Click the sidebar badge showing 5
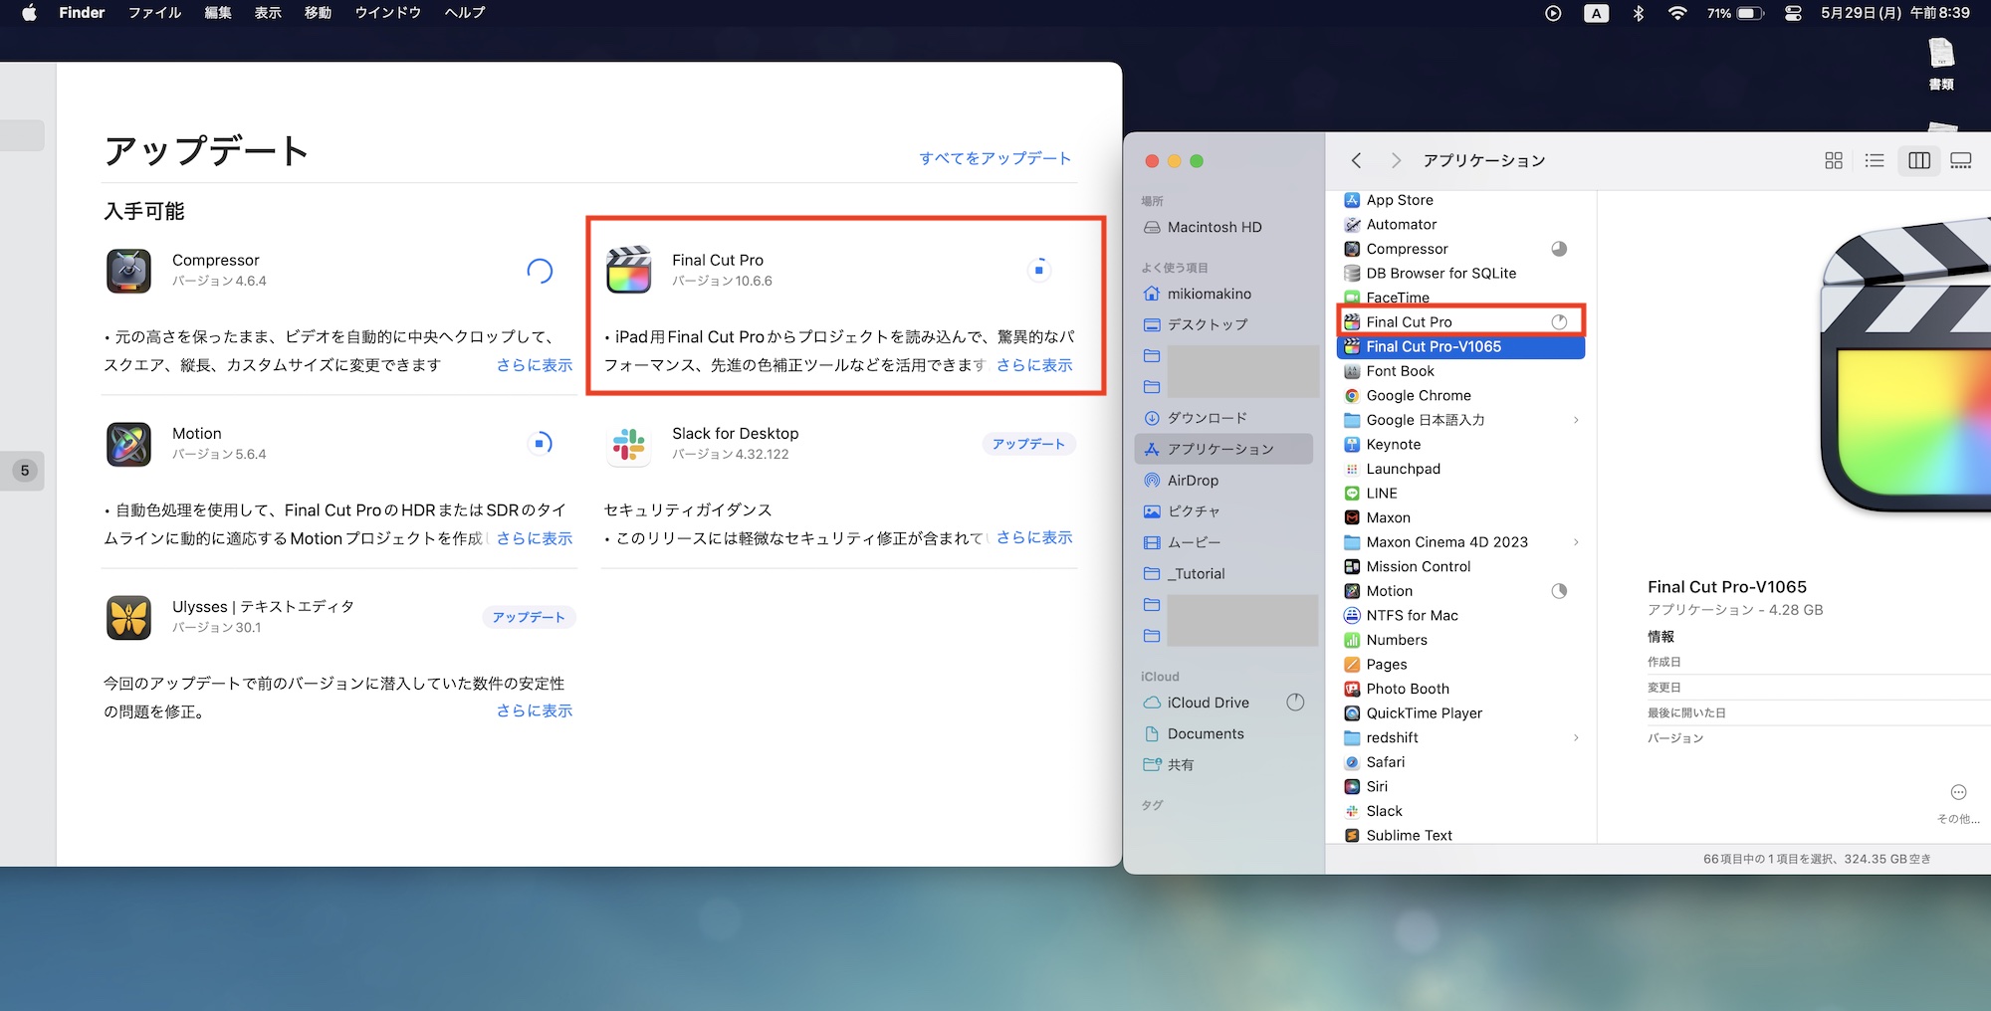This screenshot has height=1011, width=1991. [x=25, y=471]
